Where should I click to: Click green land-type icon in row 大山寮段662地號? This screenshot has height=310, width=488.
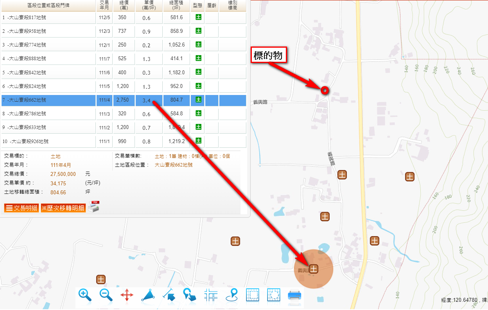[x=198, y=100]
